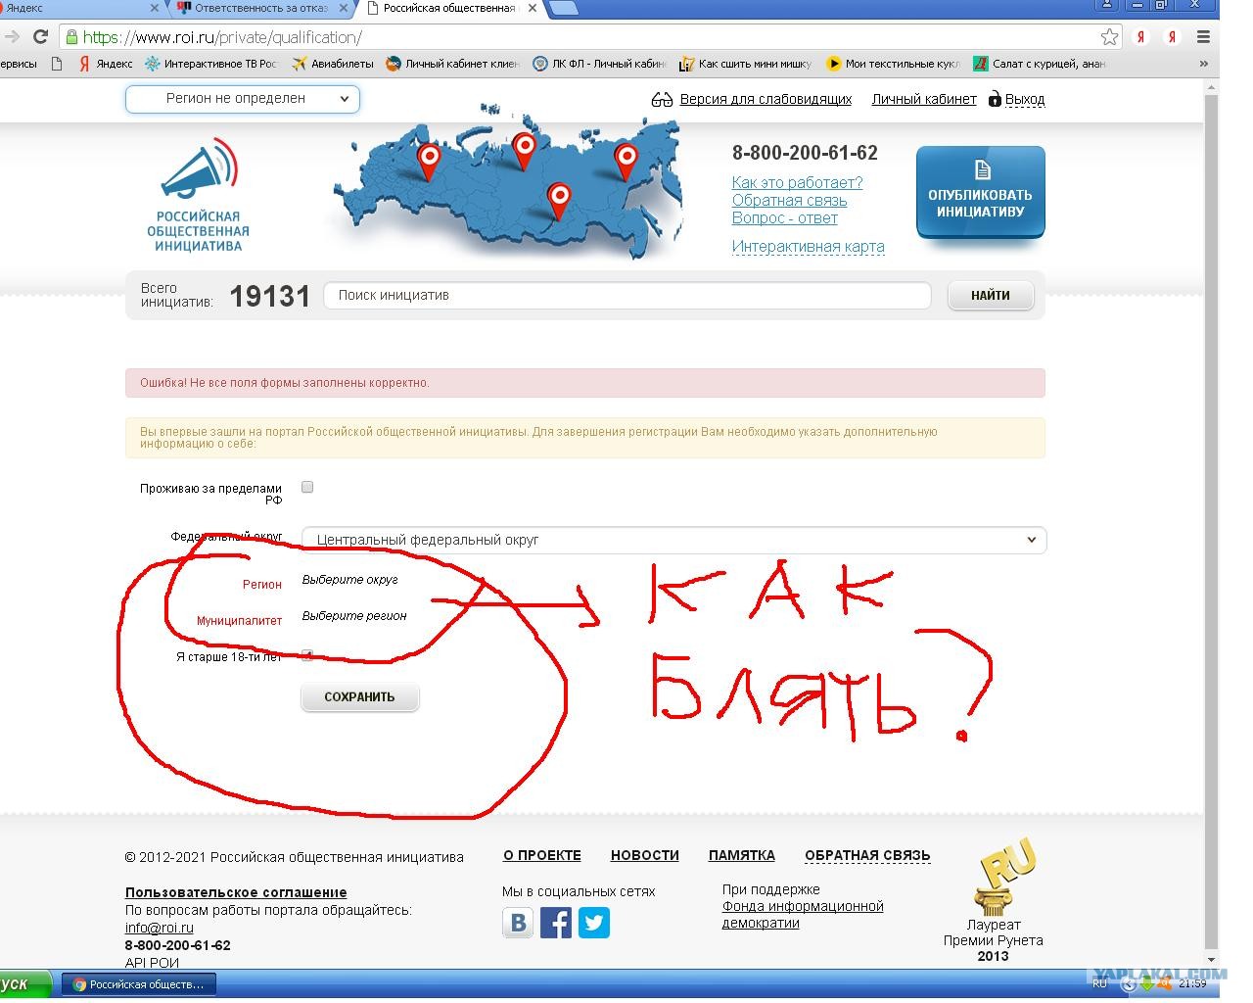Click the top-center map pin on Russia map

pos(525,151)
